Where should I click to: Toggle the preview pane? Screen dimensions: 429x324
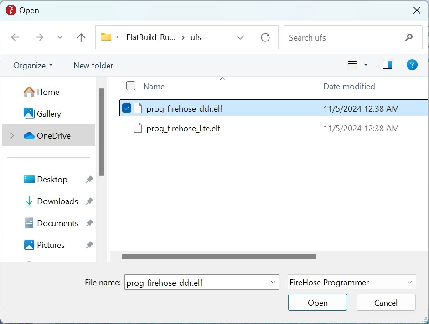[x=387, y=65]
